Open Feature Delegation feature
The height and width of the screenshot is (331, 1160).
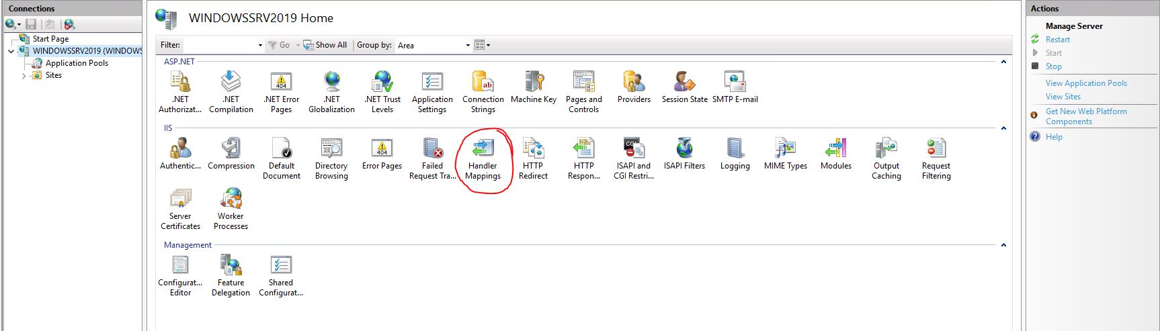pos(231,275)
